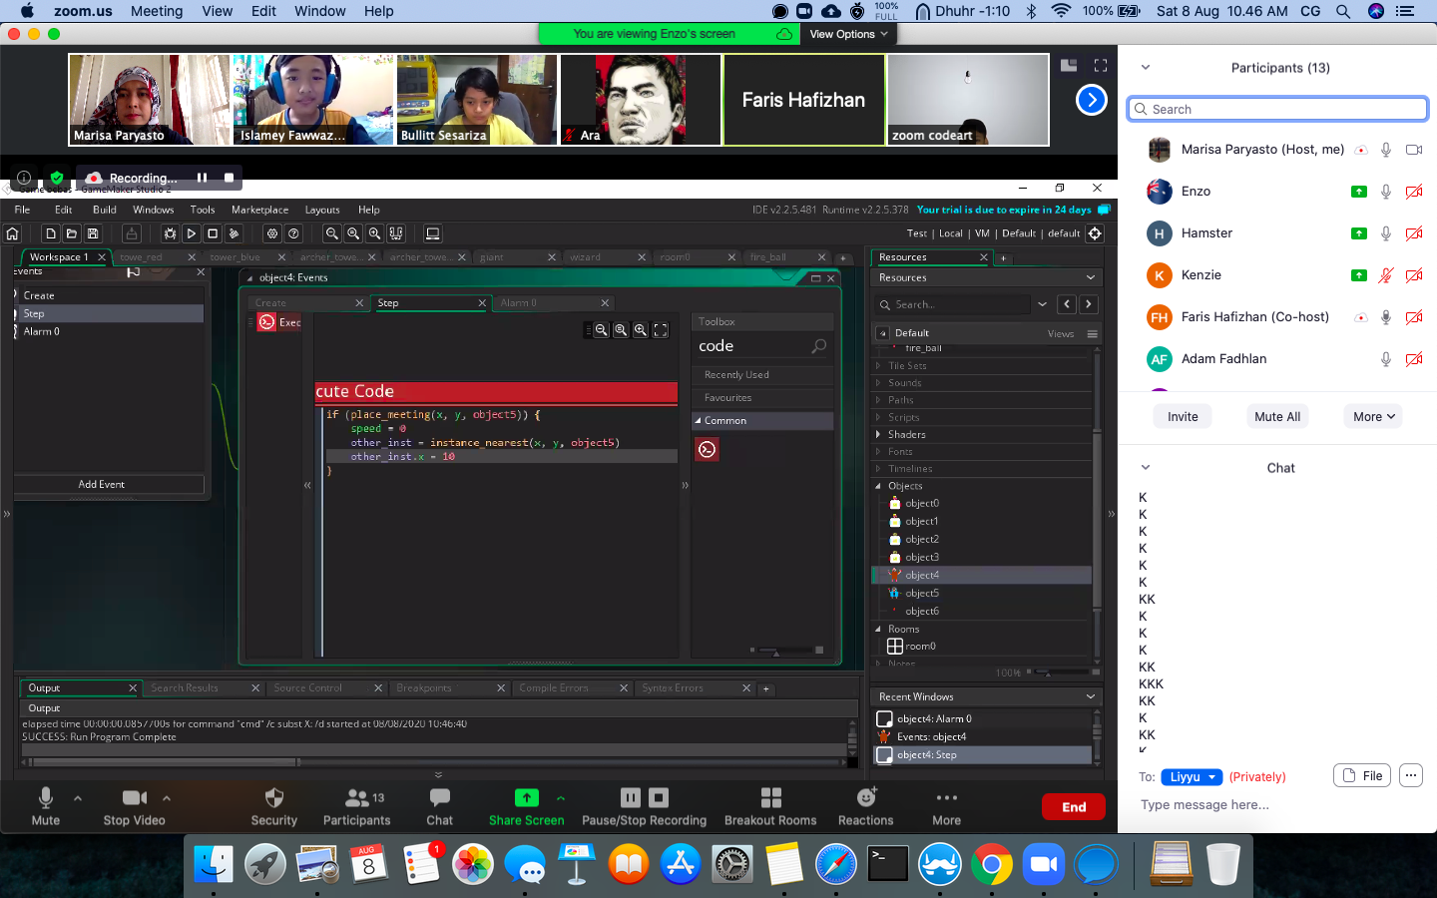Show next participant videos arrow
Image resolution: width=1437 pixels, height=898 pixels.
1092,100
